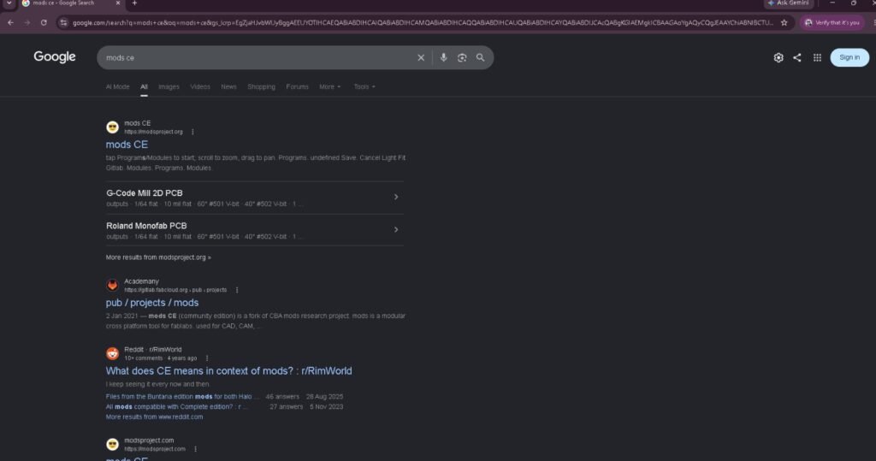The width and height of the screenshot is (876, 461).
Task: Expand G-Code Mill 2D PCB chevron
Action: click(x=396, y=197)
